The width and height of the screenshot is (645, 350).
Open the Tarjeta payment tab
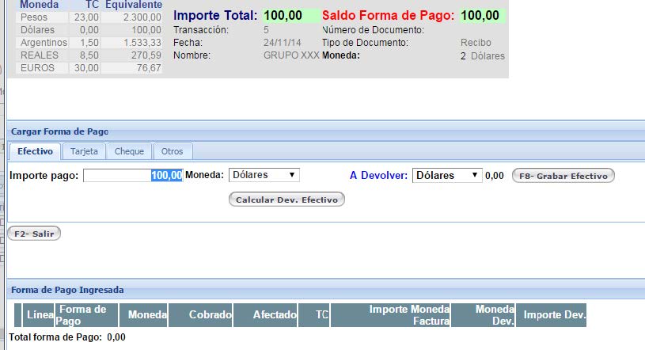coord(84,151)
